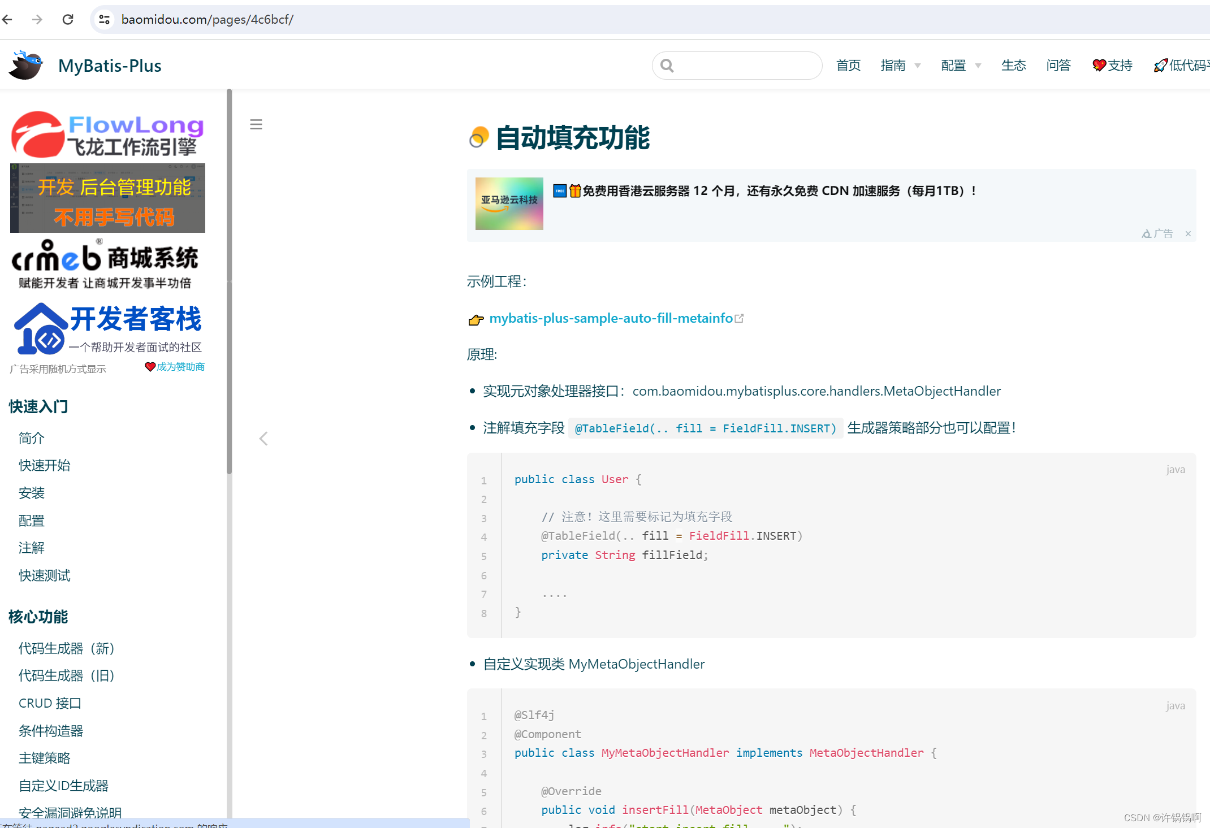
Task: Click 'private String fillField;' code line
Action: pos(624,555)
